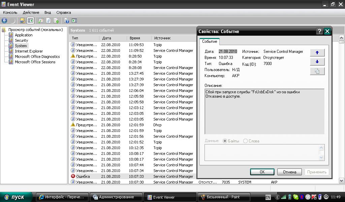The height and width of the screenshot is (202, 345).
Task: Select Просмотр событий (локальных) root node
Action: [35, 29]
